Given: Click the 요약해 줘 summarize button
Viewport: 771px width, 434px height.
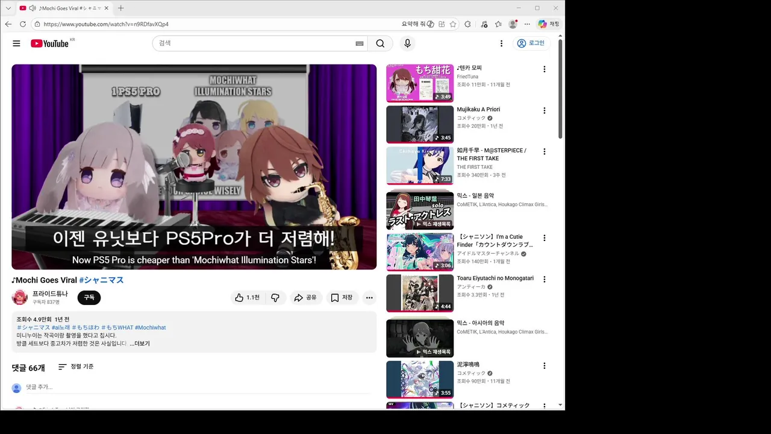Looking at the screenshot, I should 418,24.
